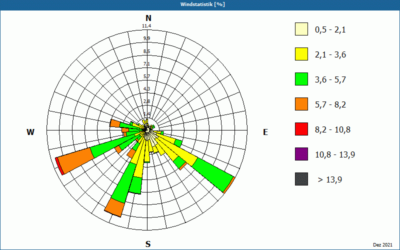Click the '11,4' ring scale label

pos(146,26)
